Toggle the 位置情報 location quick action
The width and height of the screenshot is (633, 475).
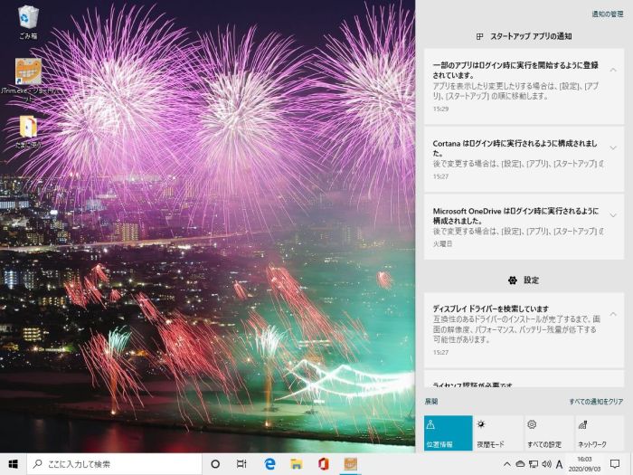point(449,433)
